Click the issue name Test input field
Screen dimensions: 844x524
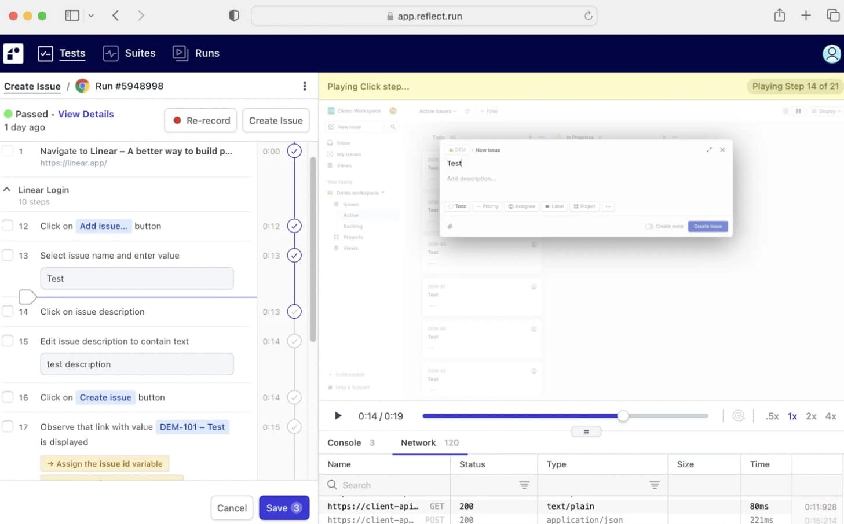click(137, 278)
